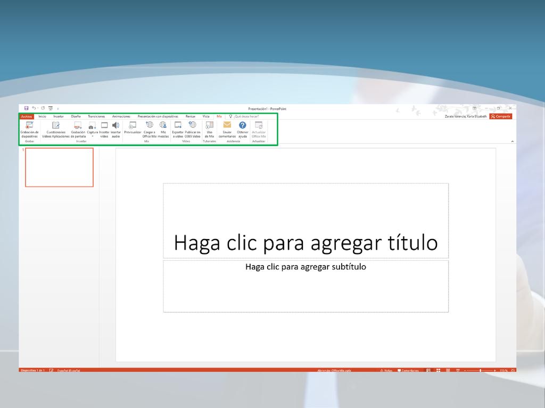The height and width of the screenshot is (408, 545).
Task: Switch to Slide Sorter view
Action: click(439, 370)
